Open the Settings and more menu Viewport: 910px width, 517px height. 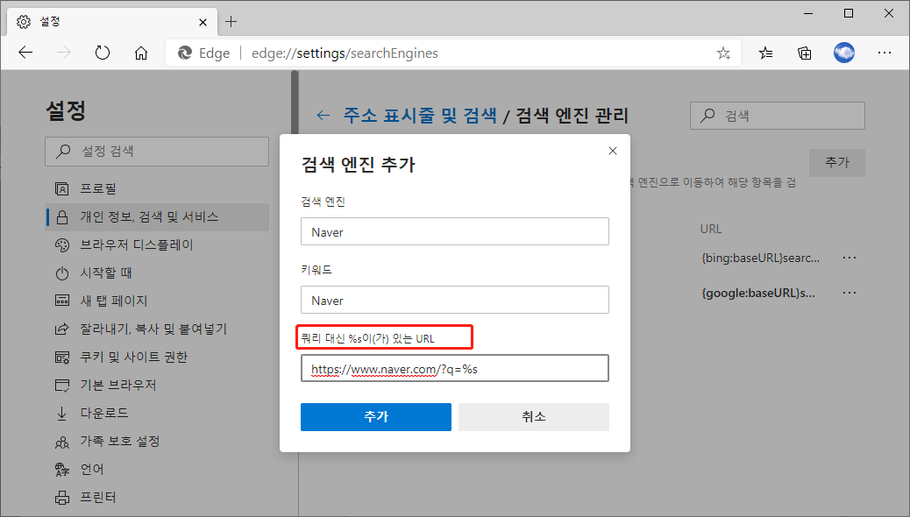coord(885,53)
